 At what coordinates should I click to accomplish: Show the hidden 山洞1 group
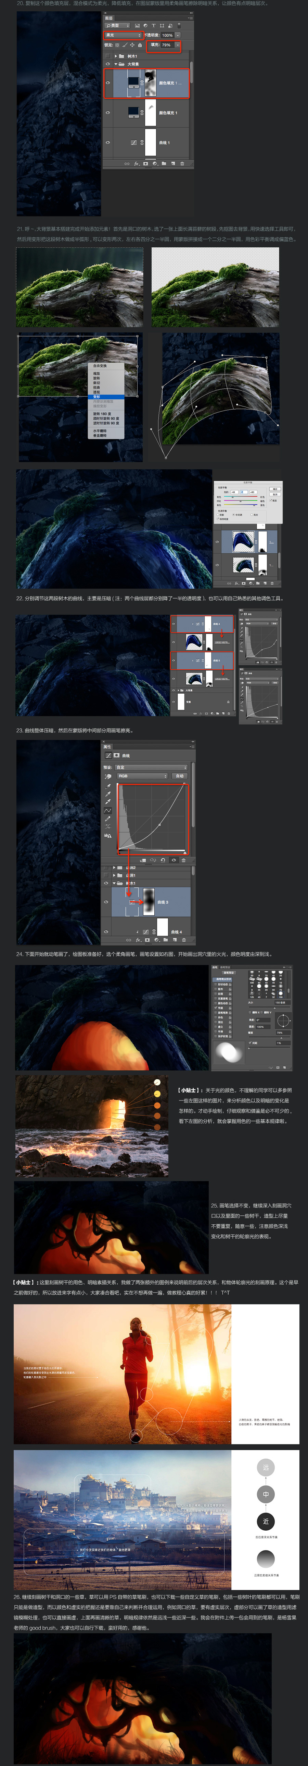click(x=106, y=875)
